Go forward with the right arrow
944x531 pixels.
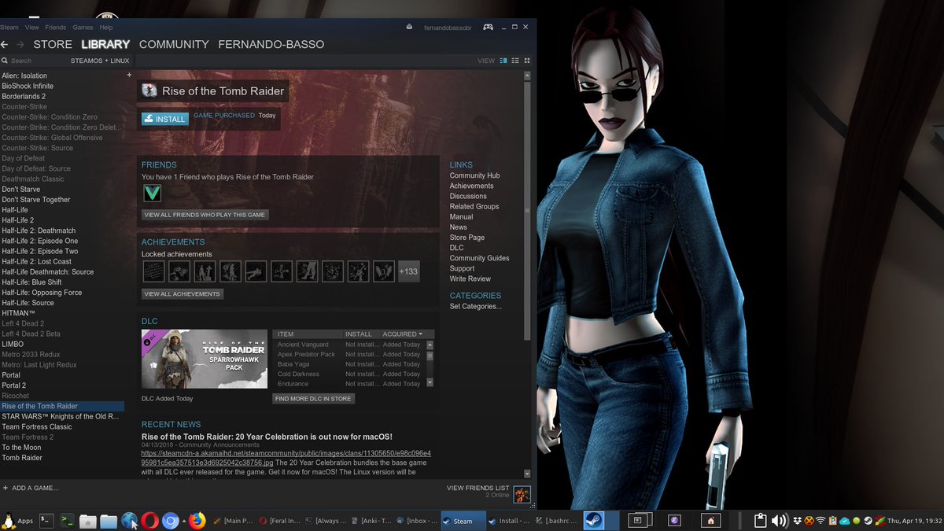coord(20,45)
